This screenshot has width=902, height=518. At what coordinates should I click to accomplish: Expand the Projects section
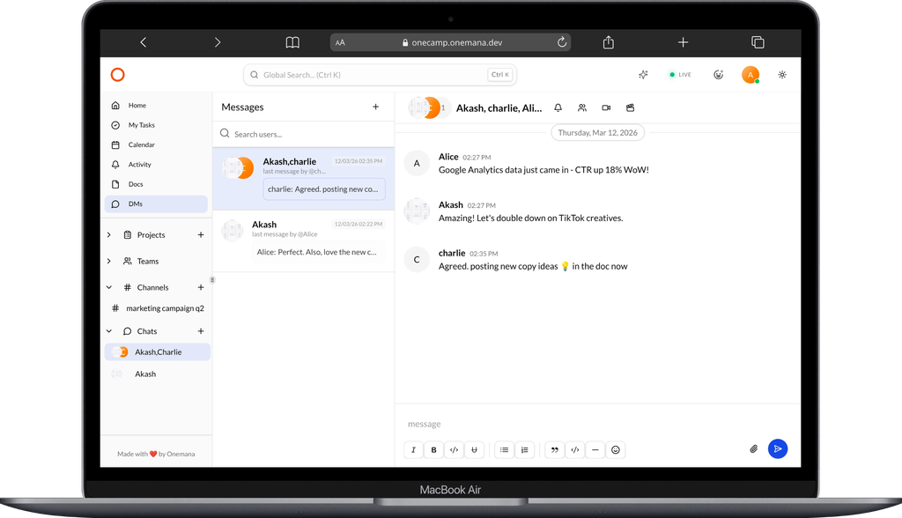click(108, 234)
